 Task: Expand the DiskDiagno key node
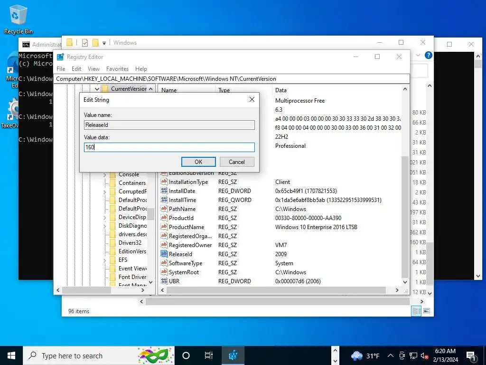tap(105, 226)
